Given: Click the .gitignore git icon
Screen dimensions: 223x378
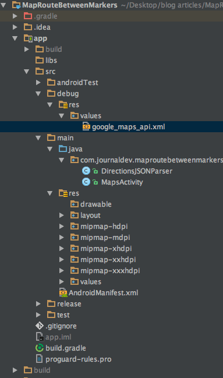Looking at the screenshot, I should 40,326.
